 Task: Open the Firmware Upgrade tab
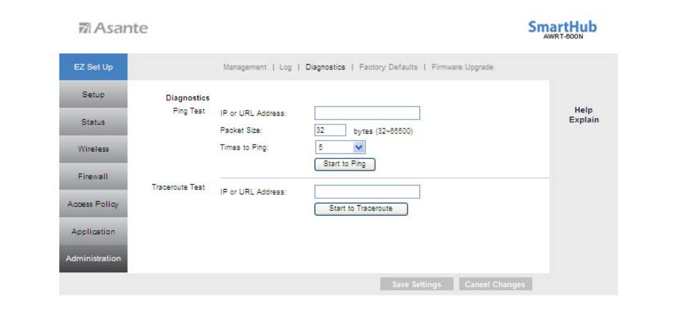click(x=462, y=67)
